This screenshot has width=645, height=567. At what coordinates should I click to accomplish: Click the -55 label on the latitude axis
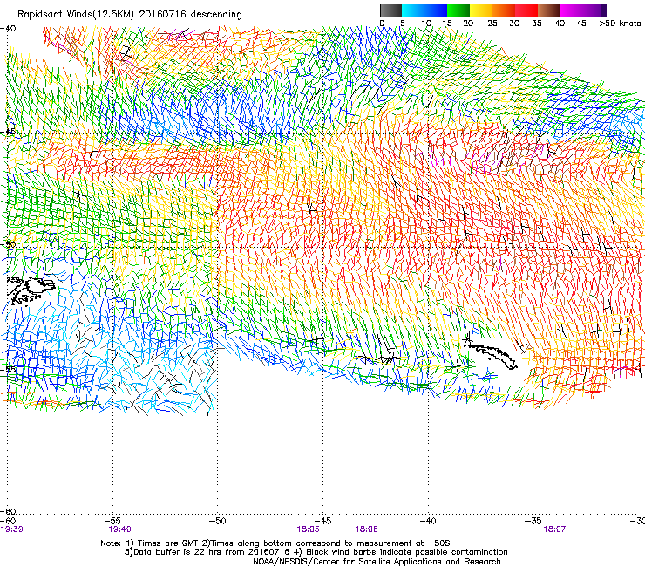(8, 369)
